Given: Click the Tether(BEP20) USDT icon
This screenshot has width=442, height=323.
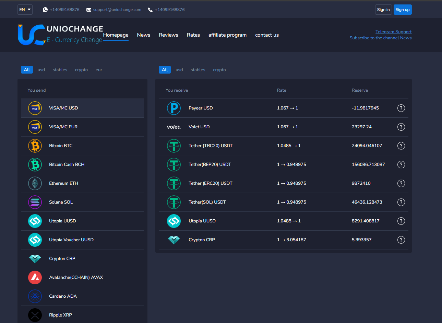Looking at the screenshot, I should (174, 165).
